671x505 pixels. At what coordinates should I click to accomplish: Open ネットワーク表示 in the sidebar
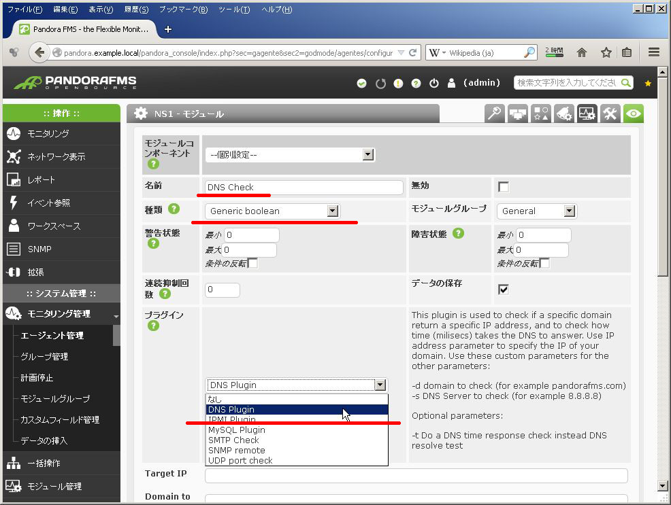coord(62,157)
